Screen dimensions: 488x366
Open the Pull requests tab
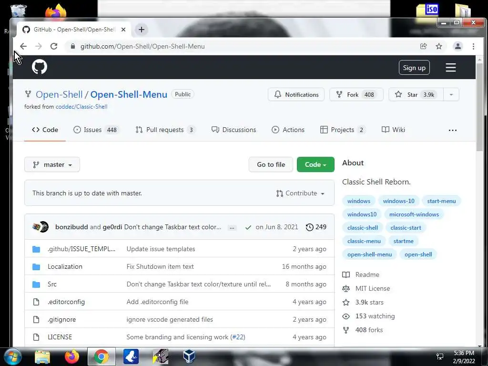point(165,130)
